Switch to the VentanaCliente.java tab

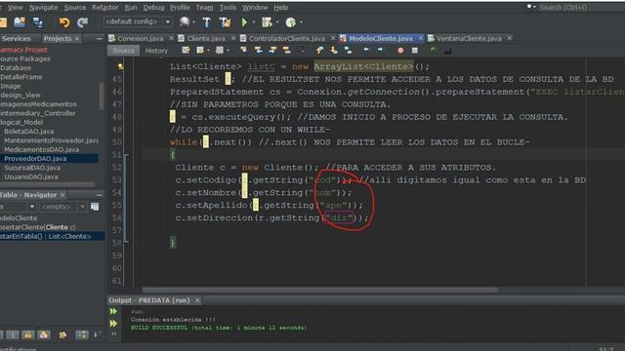[469, 38]
